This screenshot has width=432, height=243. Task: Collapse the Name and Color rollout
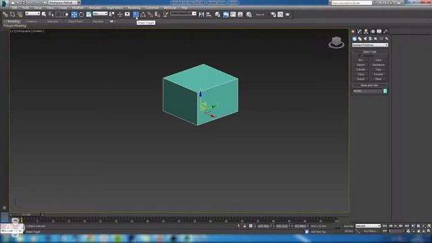(x=369, y=86)
